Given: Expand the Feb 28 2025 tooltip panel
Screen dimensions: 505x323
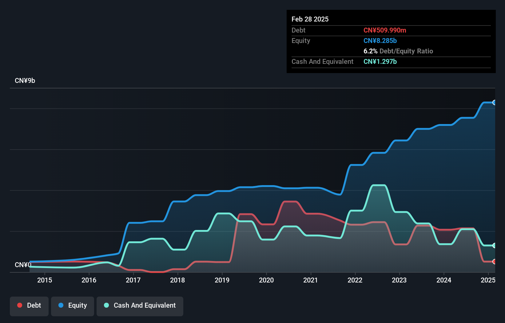Looking at the screenshot, I should click(x=310, y=19).
